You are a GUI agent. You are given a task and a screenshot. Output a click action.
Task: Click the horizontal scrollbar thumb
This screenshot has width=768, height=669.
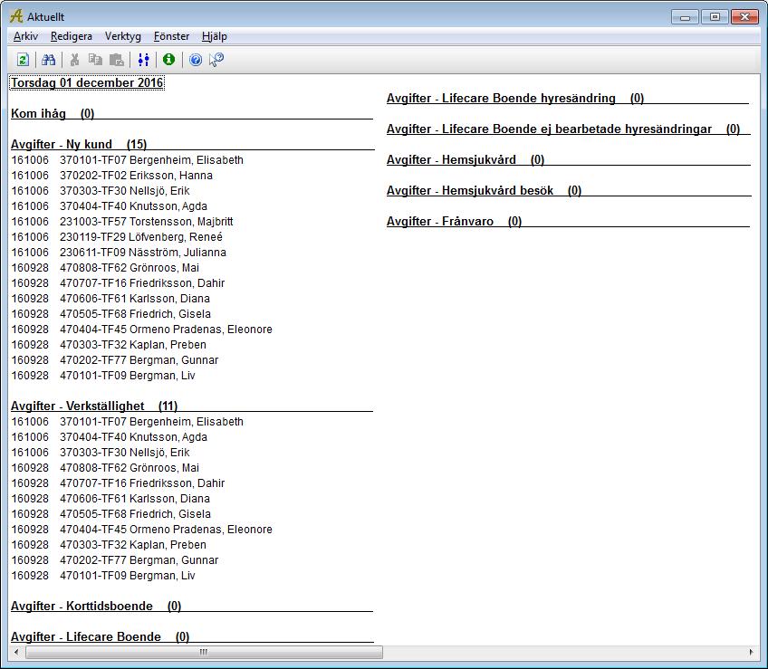(204, 653)
